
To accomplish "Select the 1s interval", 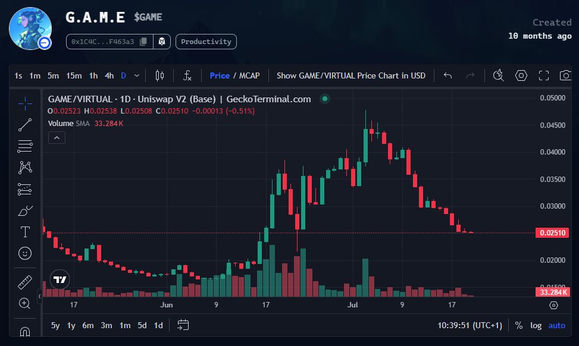I will pos(18,76).
